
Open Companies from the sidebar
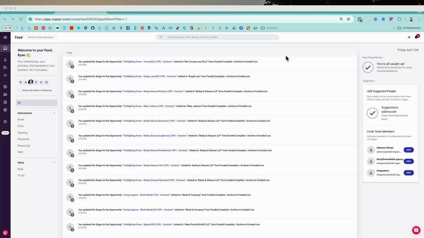[x=5, y=67]
